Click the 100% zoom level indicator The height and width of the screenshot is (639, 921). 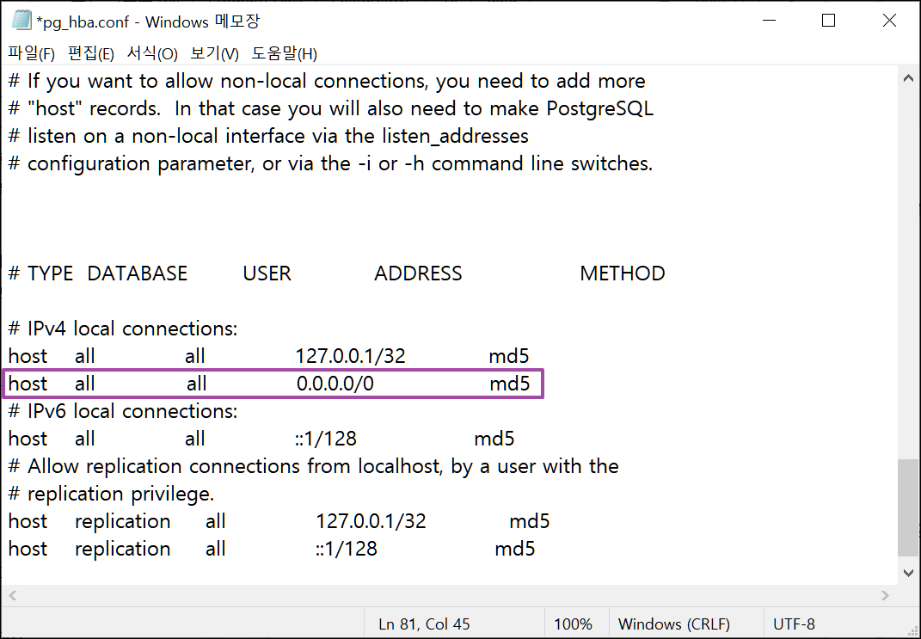574,624
